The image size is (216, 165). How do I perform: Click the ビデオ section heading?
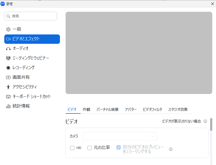pos(72,122)
